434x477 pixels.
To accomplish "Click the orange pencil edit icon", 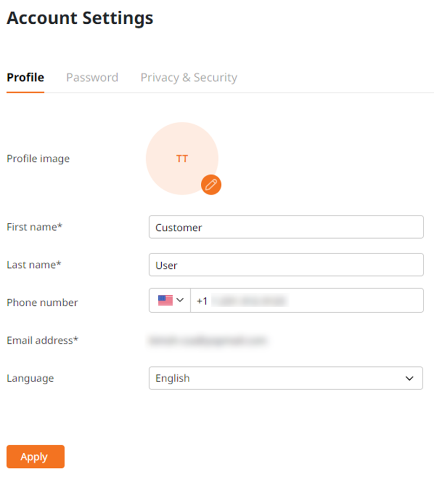I will coord(211,185).
